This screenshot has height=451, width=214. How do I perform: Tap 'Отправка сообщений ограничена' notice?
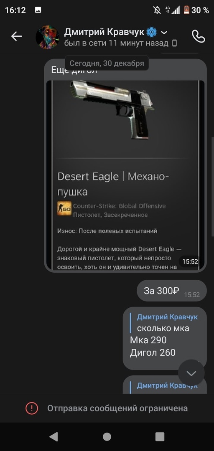tap(117, 408)
